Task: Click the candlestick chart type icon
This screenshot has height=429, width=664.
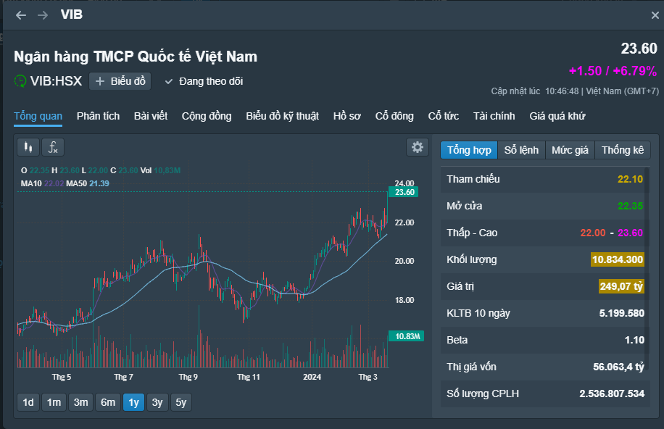Action: tap(28, 147)
